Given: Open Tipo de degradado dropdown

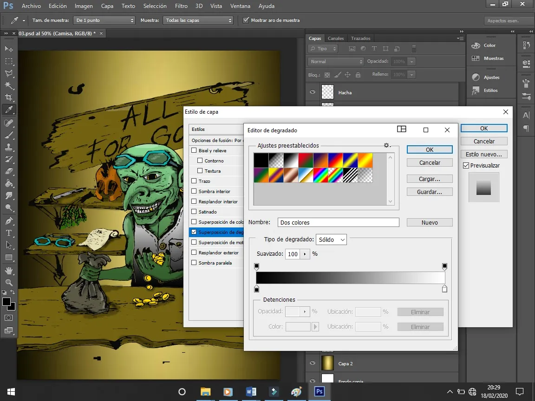Looking at the screenshot, I should click(331, 239).
